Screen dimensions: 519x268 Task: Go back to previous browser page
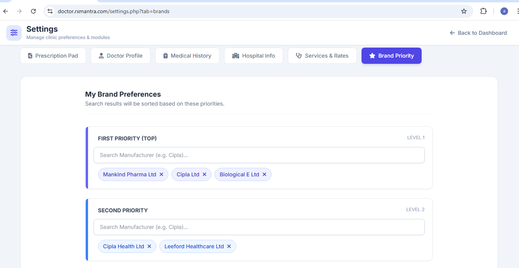(x=5, y=11)
